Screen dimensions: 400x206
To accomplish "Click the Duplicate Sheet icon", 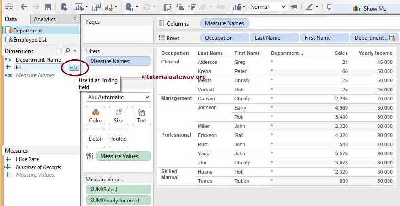I will (97, 7).
